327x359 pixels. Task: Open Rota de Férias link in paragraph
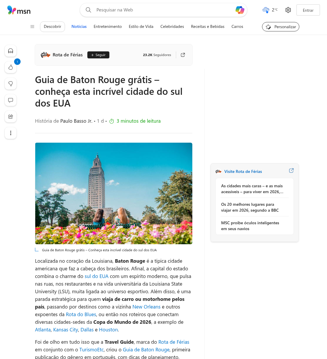tap(174, 342)
